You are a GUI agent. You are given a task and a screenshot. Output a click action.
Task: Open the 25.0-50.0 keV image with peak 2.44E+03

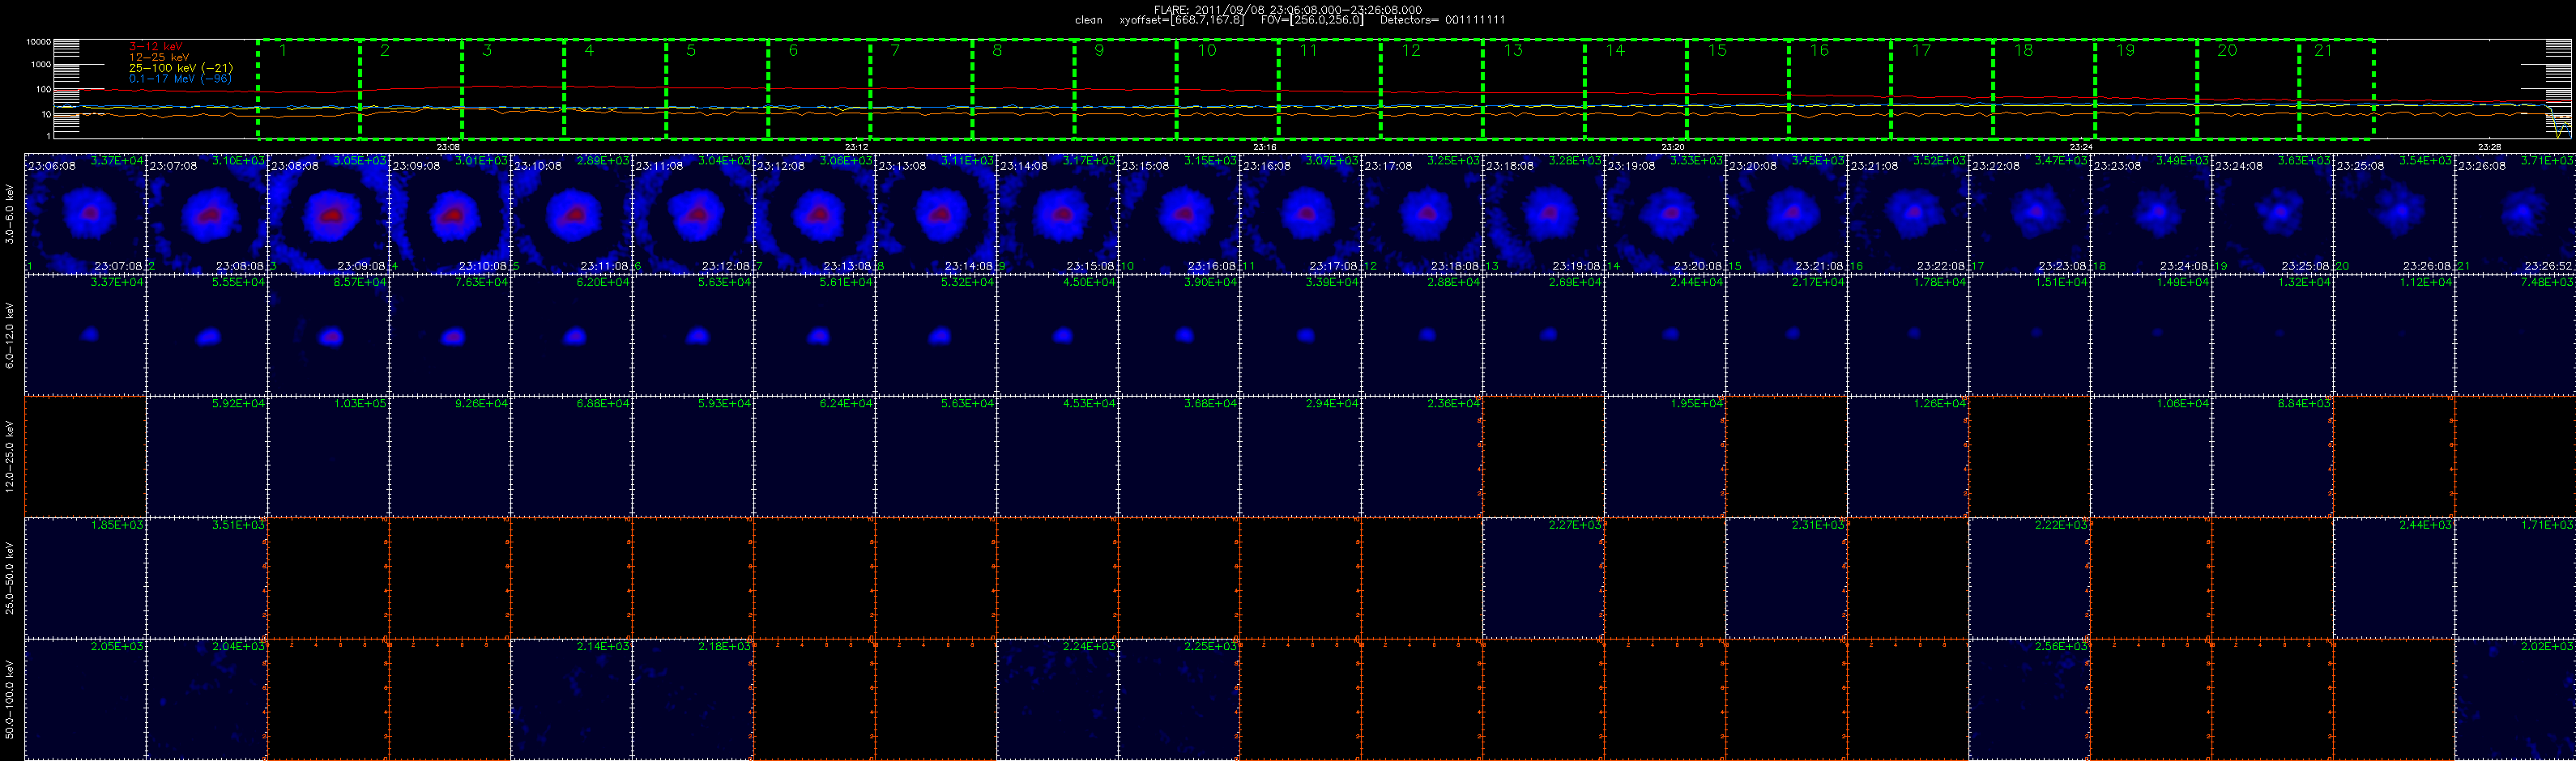point(2393,578)
